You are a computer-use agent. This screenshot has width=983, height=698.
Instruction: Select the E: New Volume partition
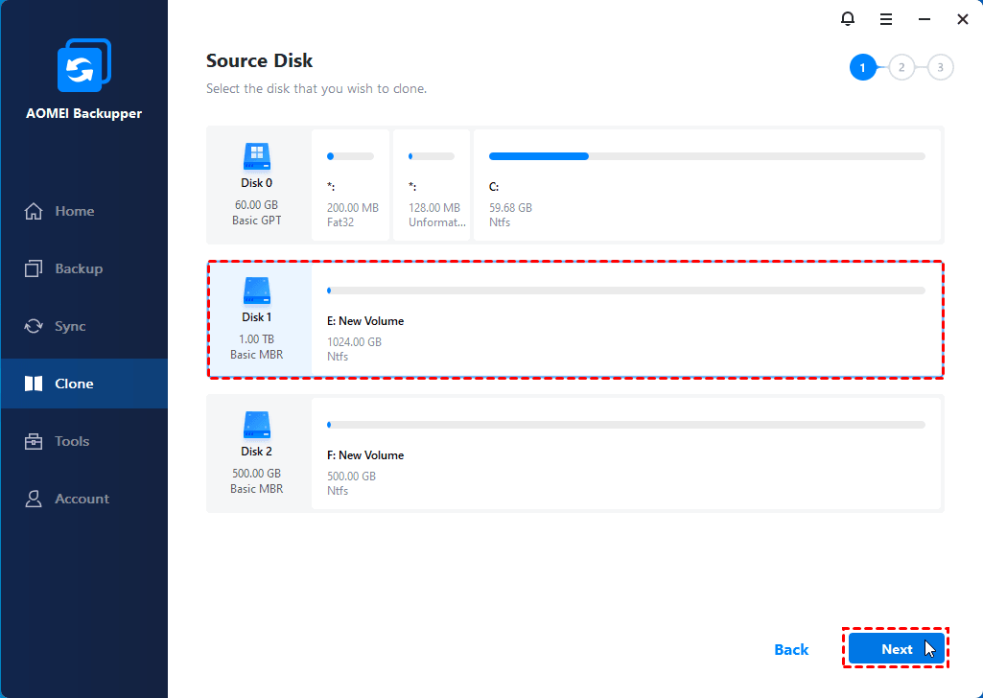coord(625,321)
